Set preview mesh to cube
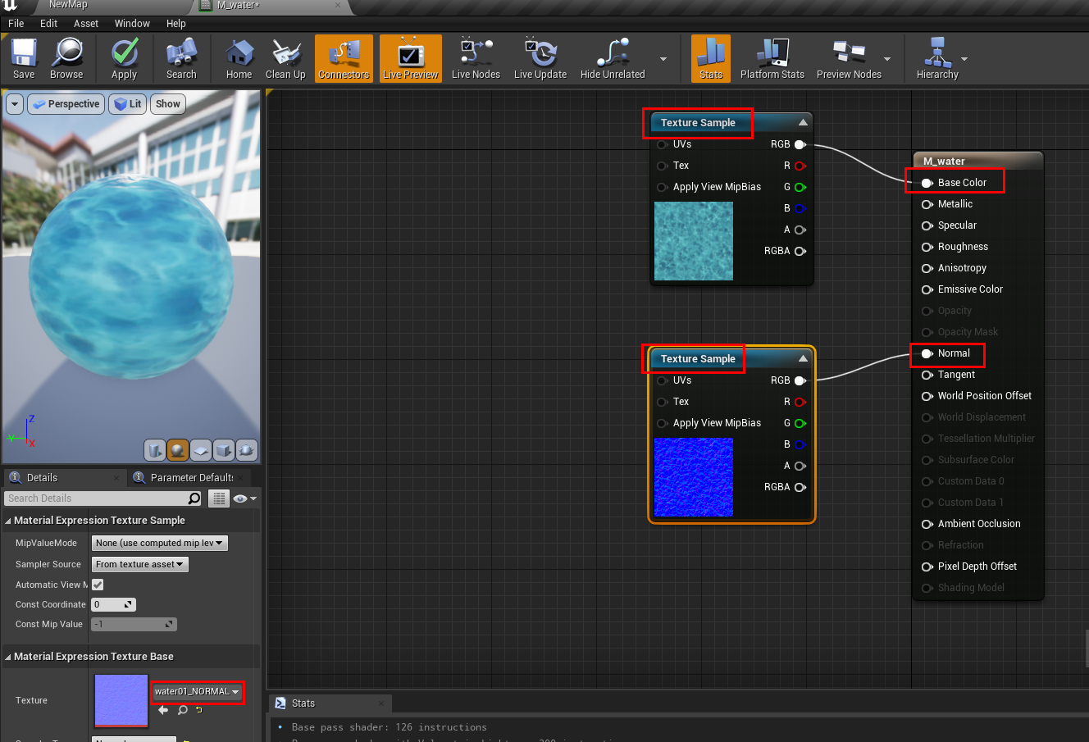Image resolution: width=1089 pixels, height=742 pixels. [x=224, y=450]
